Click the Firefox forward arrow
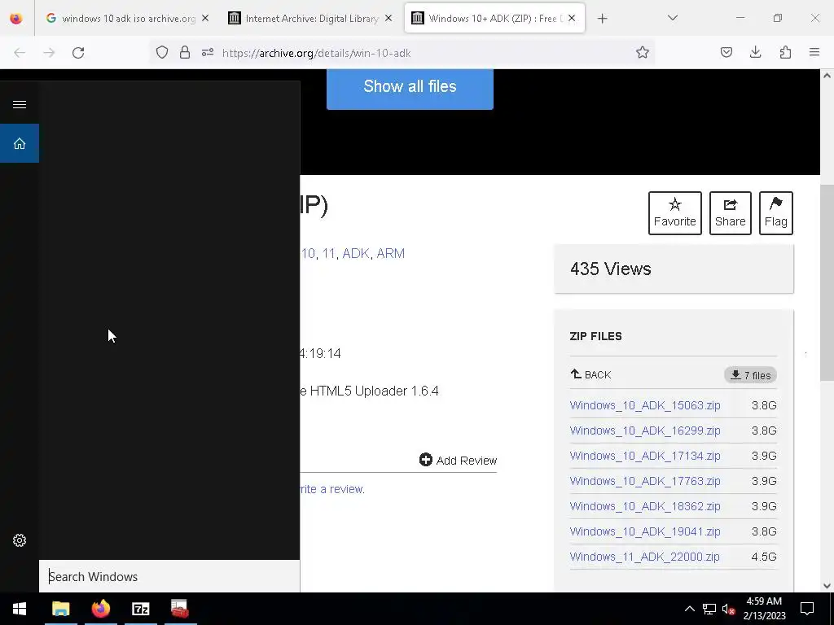 [x=49, y=53]
